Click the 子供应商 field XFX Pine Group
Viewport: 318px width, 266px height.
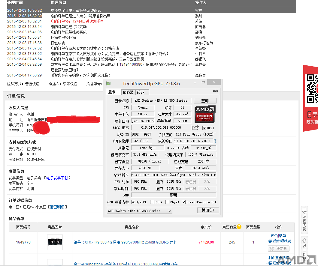(x=195, y=134)
